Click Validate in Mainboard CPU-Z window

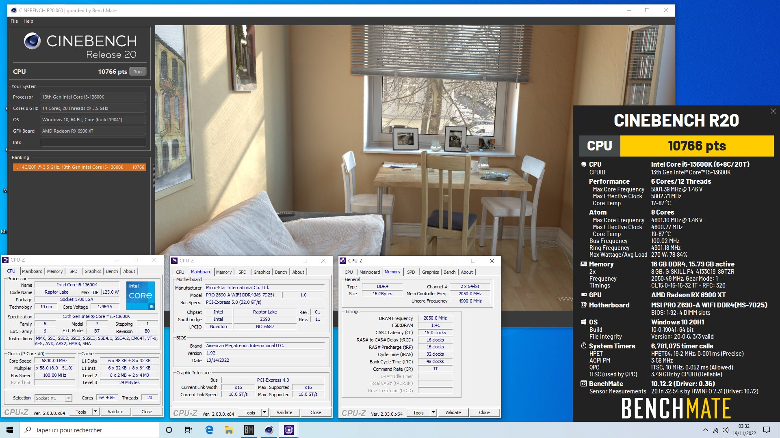pos(284,412)
